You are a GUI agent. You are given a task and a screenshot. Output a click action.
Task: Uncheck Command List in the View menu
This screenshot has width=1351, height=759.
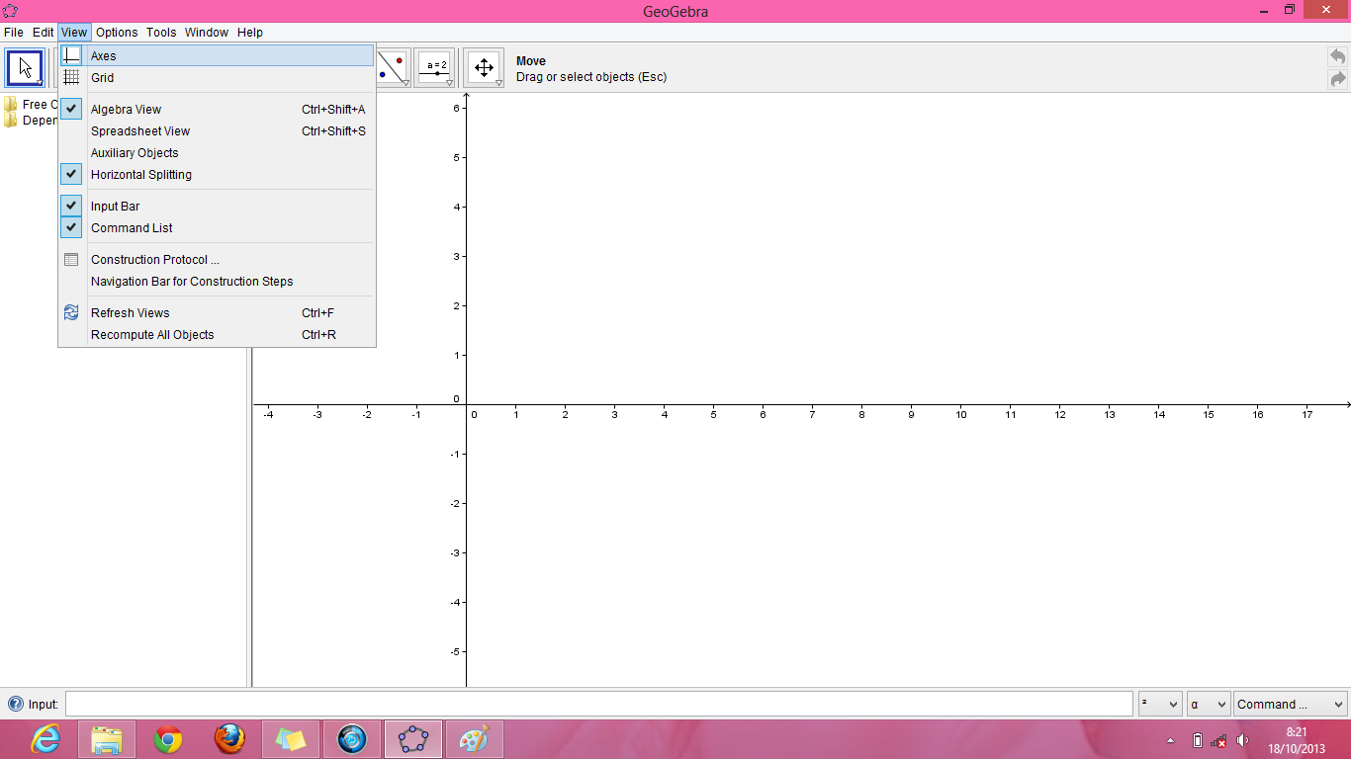(217, 228)
